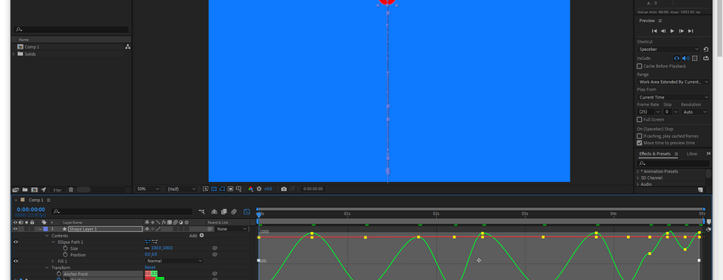Select Comp 1 in the Project panel
This screenshot has height=280, width=723.
pyautogui.click(x=32, y=47)
